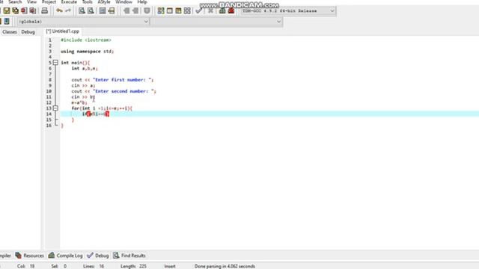Click the Col: 19 status bar entry
The width and height of the screenshot is (479, 269).
pyautogui.click(x=25, y=266)
